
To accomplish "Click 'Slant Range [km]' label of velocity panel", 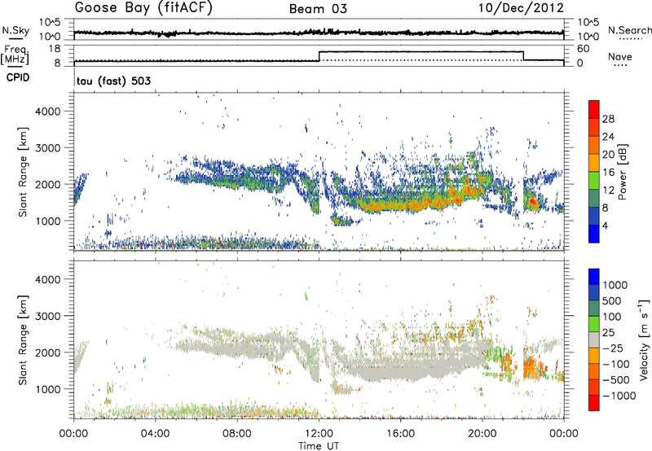I will pyautogui.click(x=24, y=340).
